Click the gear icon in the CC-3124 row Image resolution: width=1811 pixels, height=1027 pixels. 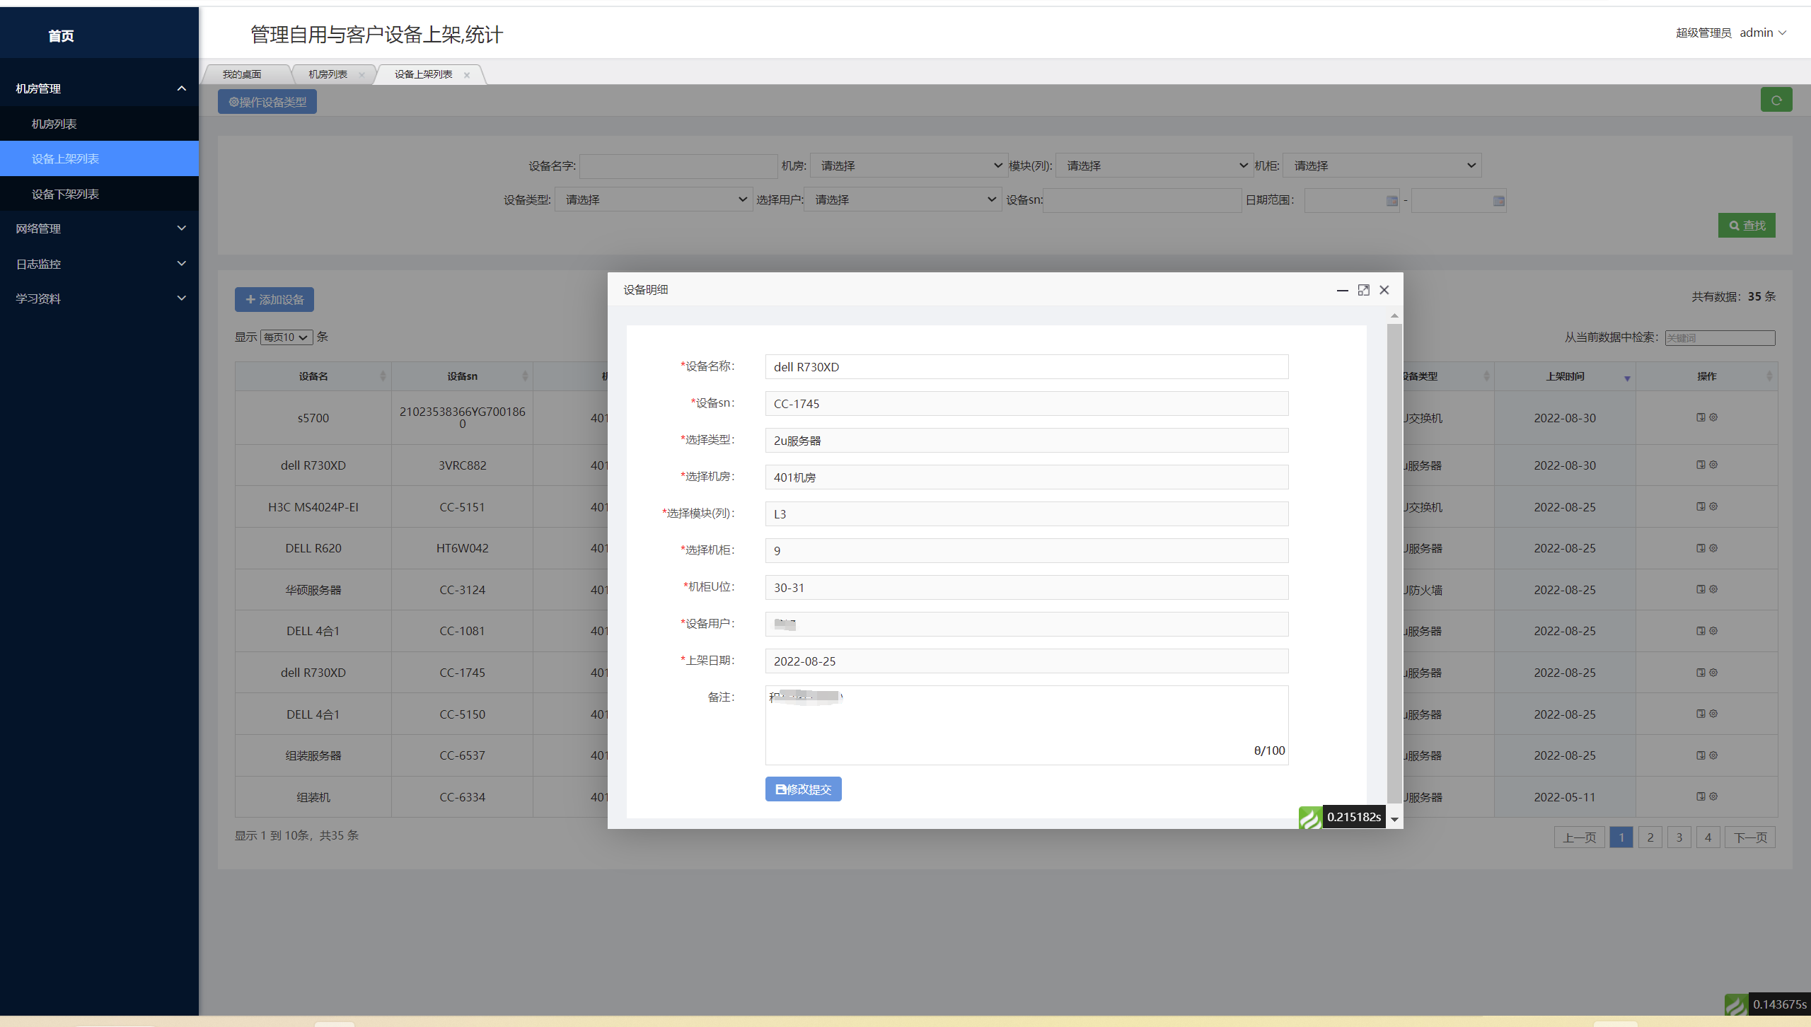tap(1713, 589)
